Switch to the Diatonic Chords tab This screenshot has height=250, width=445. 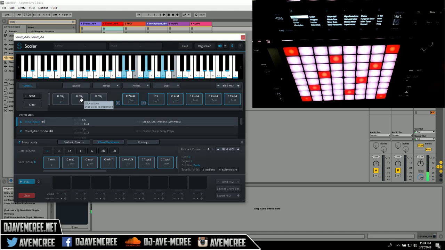[x=73, y=142]
